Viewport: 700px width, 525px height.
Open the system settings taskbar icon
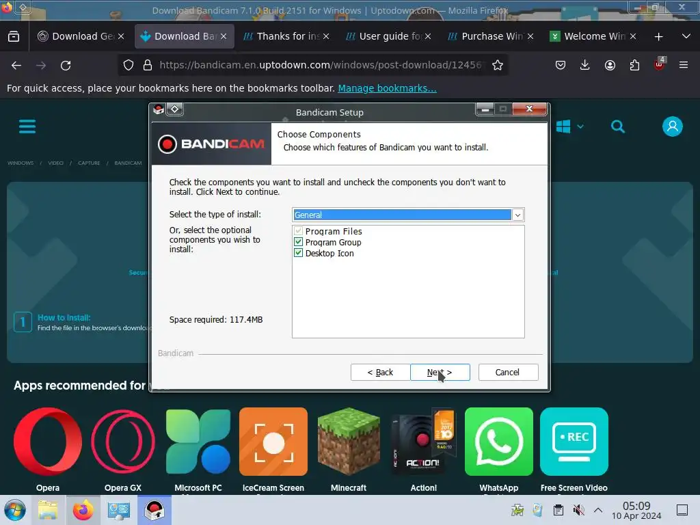pos(119,510)
